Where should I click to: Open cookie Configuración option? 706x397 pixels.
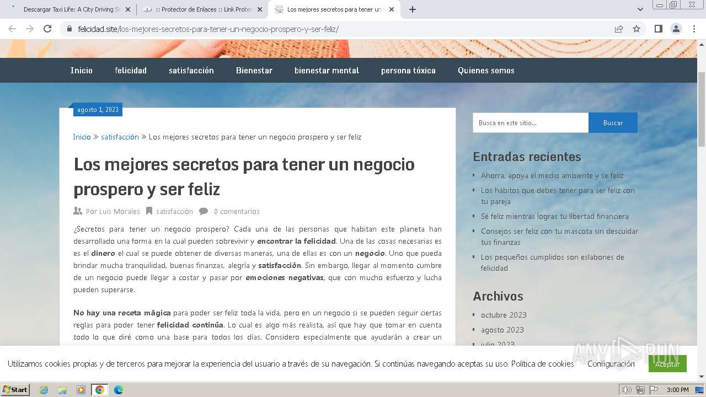coord(611,364)
